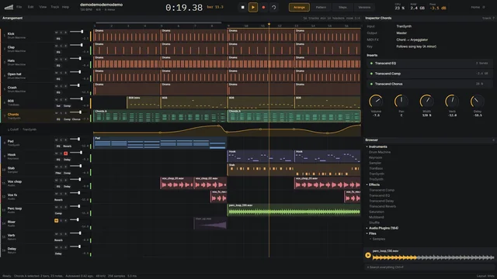Preview perc_loop_130.wav with the browser play icon

pyautogui.click(x=368, y=255)
